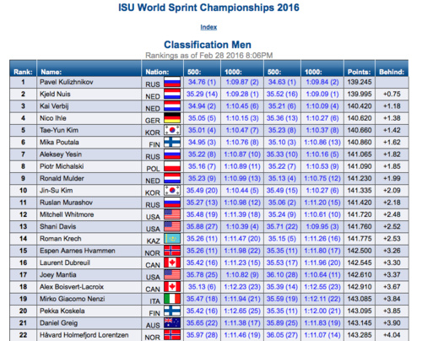Open Ruslan Murashov 35.06 (2) result
Viewport: 422px width, 341px height.
click(282, 203)
